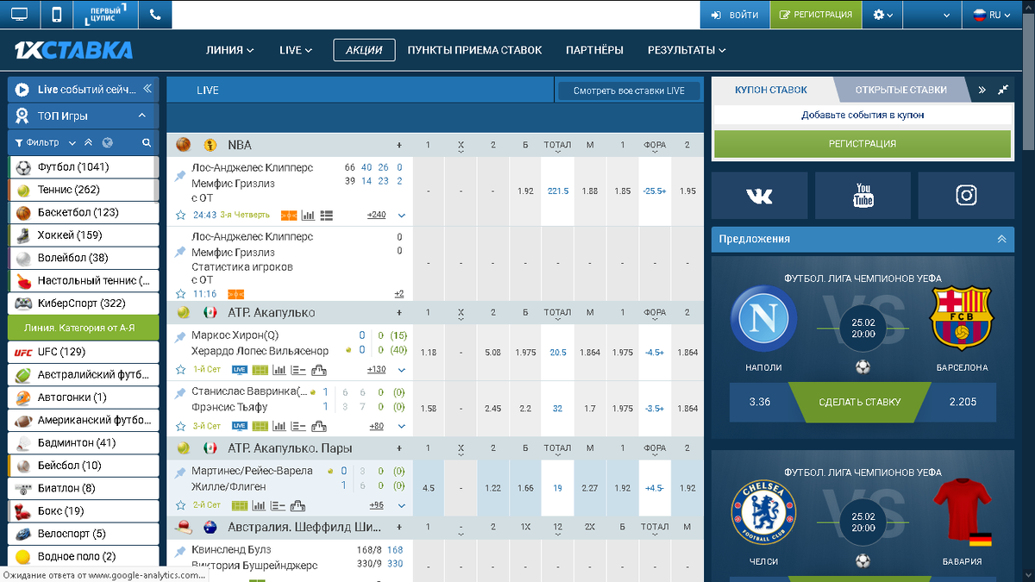This screenshot has width=1035, height=582.
Task: Pick odds 1.18 for Маркос Хирон
Action: (x=428, y=353)
